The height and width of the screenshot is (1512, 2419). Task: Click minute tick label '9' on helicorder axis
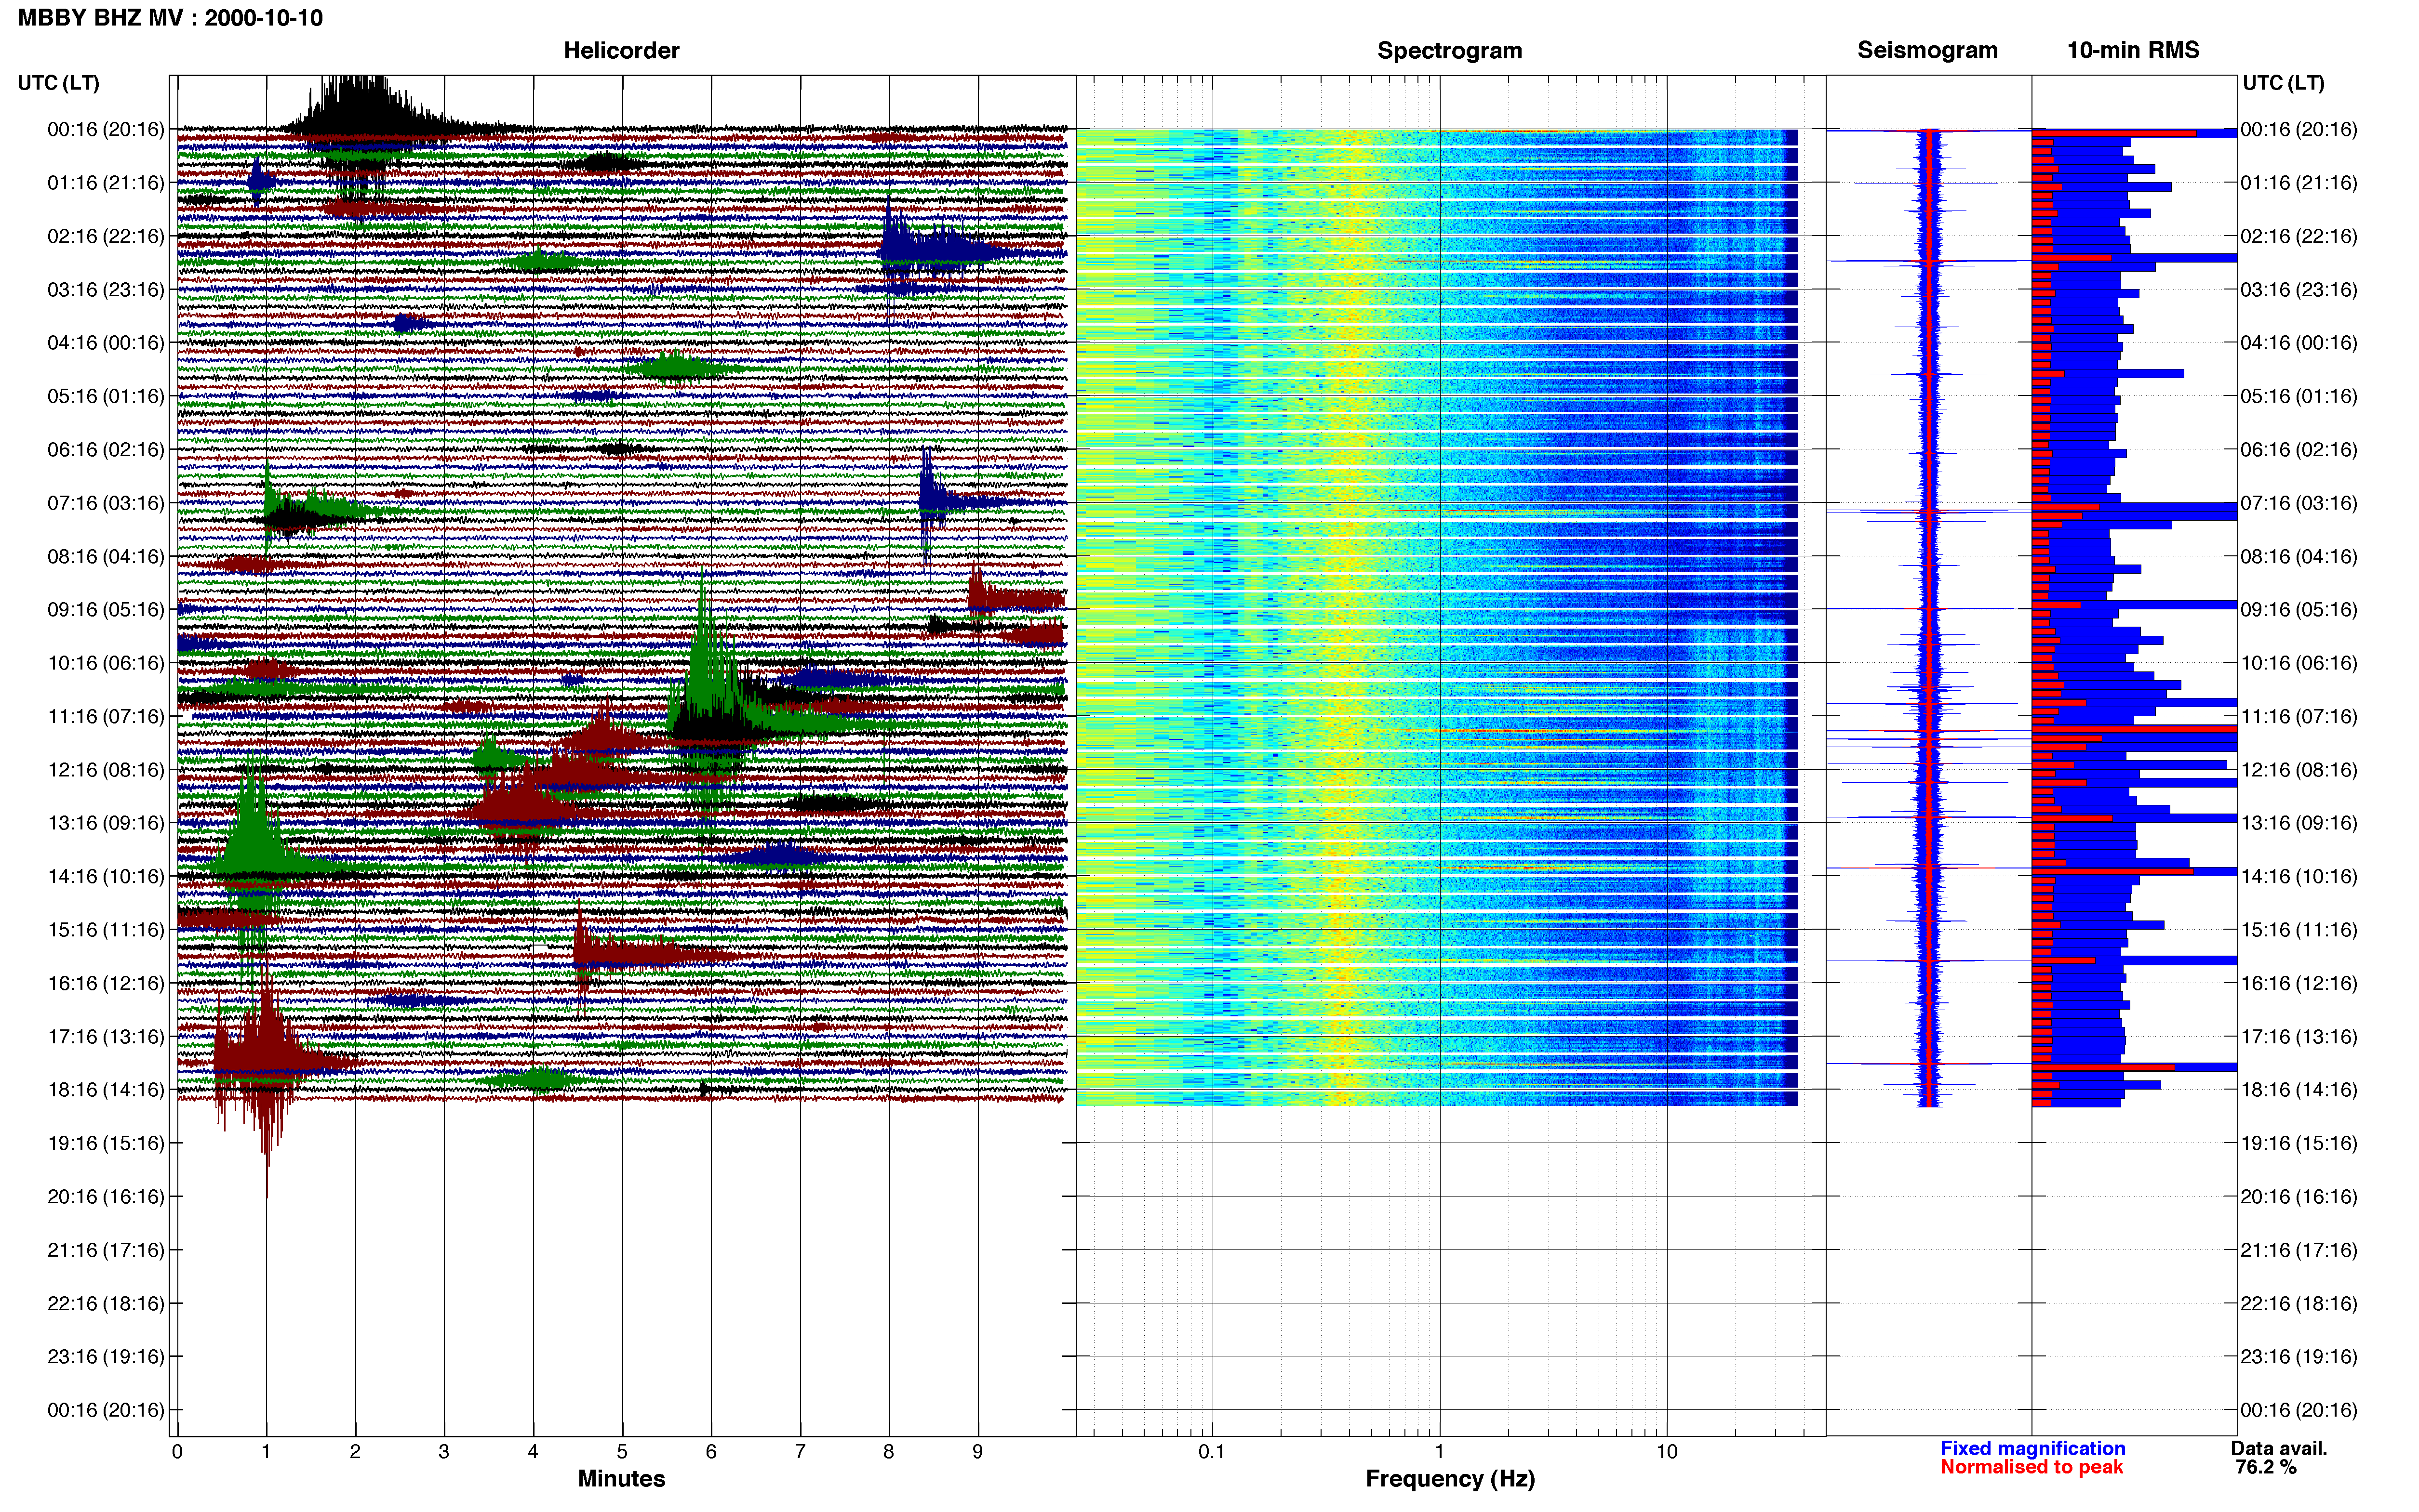977,1452
